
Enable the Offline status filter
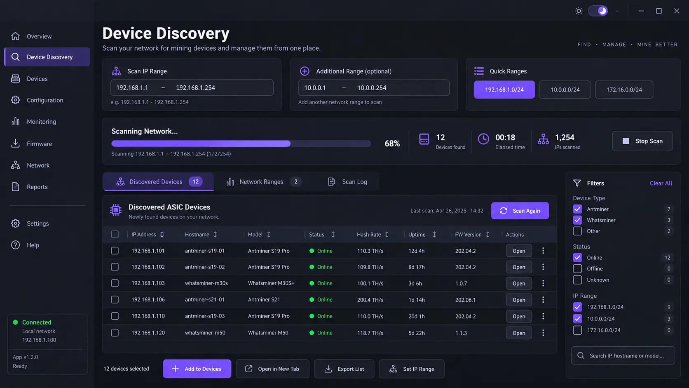tap(577, 268)
